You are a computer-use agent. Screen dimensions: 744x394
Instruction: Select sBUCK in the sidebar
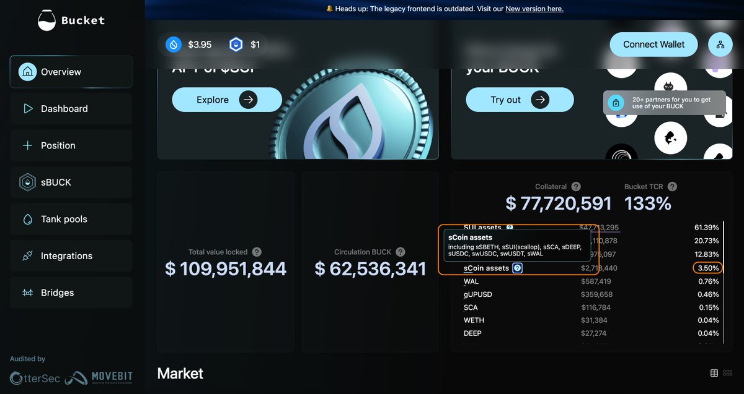[71, 182]
